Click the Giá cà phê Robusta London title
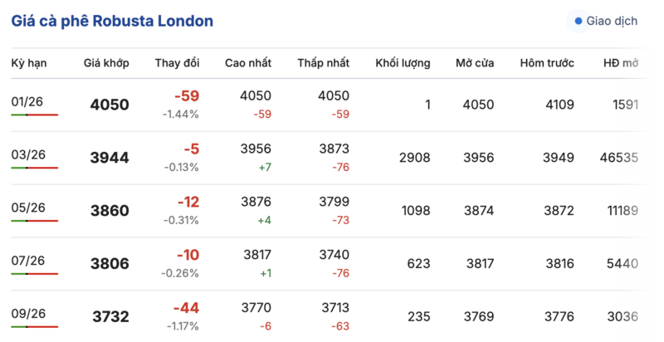 point(112,21)
